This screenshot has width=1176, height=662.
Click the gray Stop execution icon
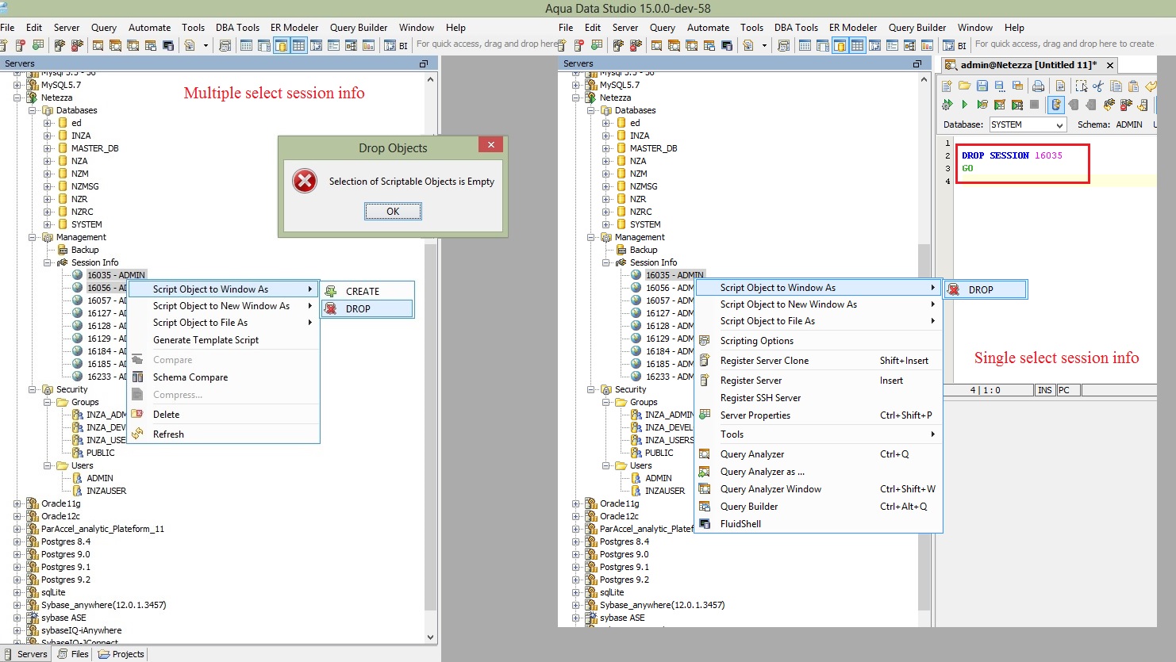1034,104
